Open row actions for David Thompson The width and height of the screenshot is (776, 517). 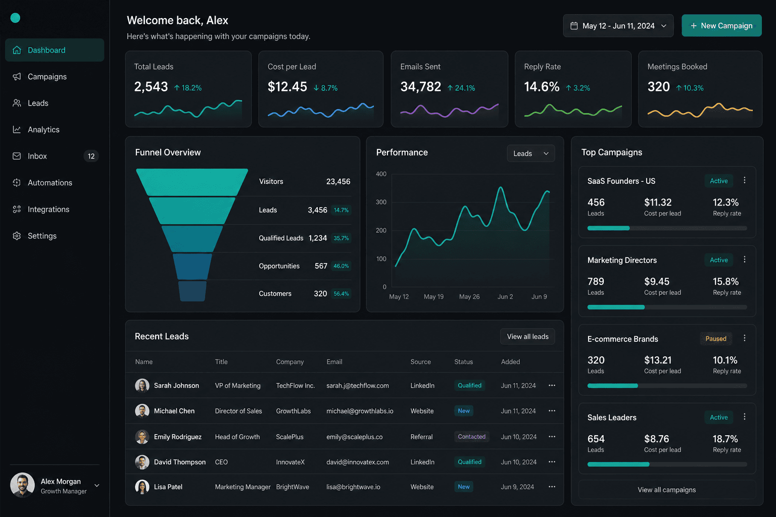[x=552, y=462]
